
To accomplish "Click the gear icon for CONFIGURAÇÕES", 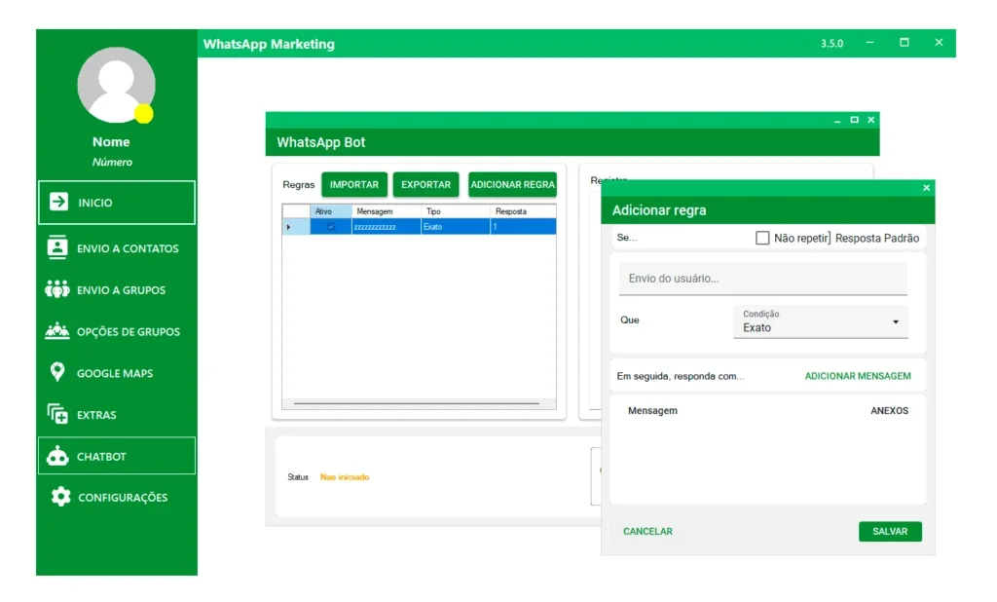I will tap(60, 497).
